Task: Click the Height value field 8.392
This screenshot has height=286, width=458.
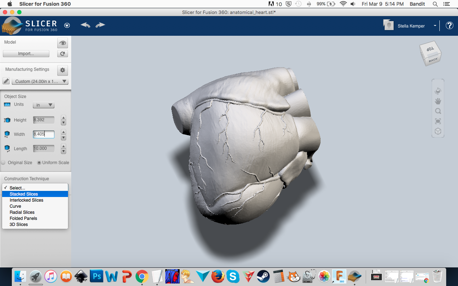Action: pyautogui.click(x=44, y=120)
